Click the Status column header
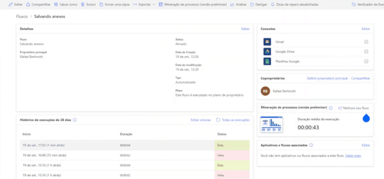Screen dimensions: 384x179 click(222, 134)
